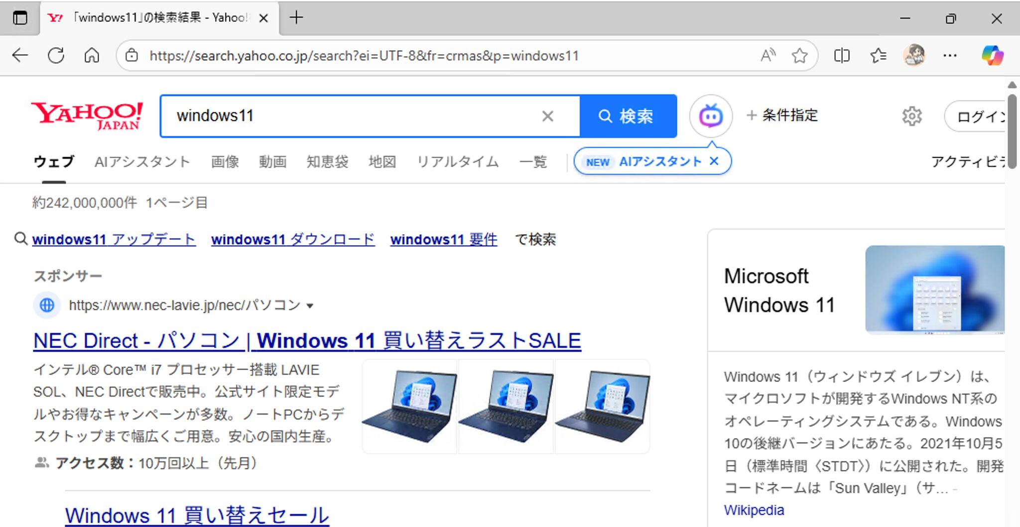Switch to the 画像 search tab
The image size is (1020, 527).
coord(225,161)
